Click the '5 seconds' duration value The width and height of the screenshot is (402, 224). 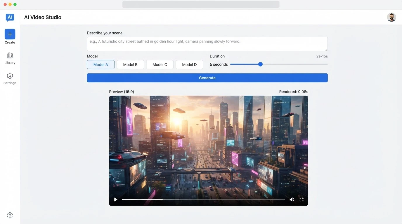pyautogui.click(x=219, y=64)
